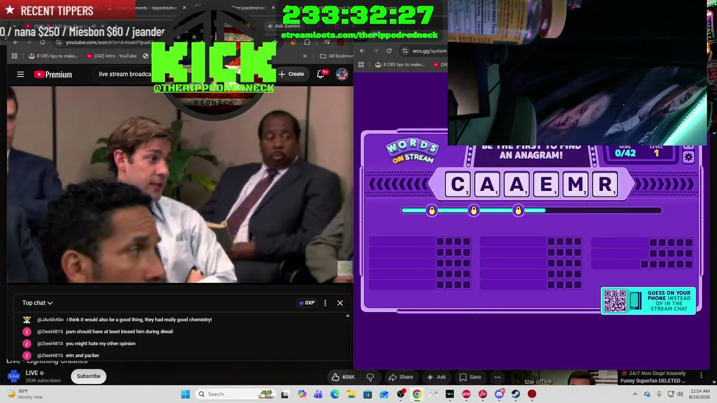Go back in the wos.gg browser window
The width and height of the screenshot is (717, 403).
click(x=362, y=50)
